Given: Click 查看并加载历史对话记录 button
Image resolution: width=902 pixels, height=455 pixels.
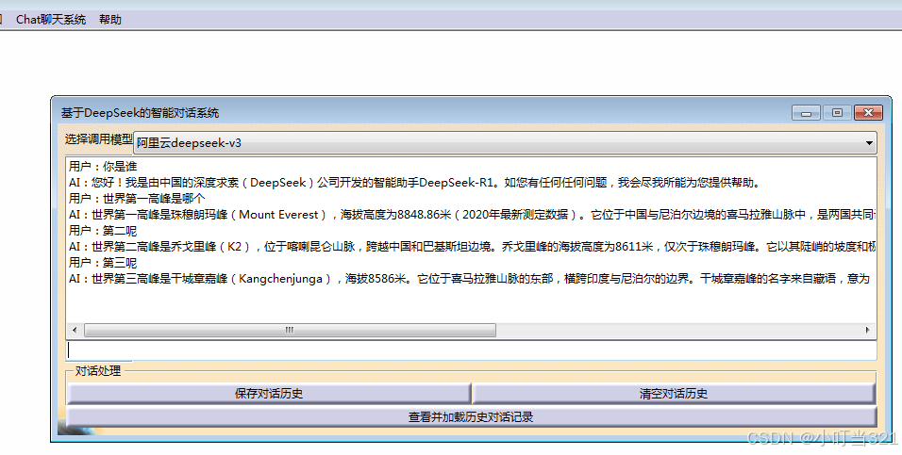Looking at the screenshot, I should (x=471, y=417).
